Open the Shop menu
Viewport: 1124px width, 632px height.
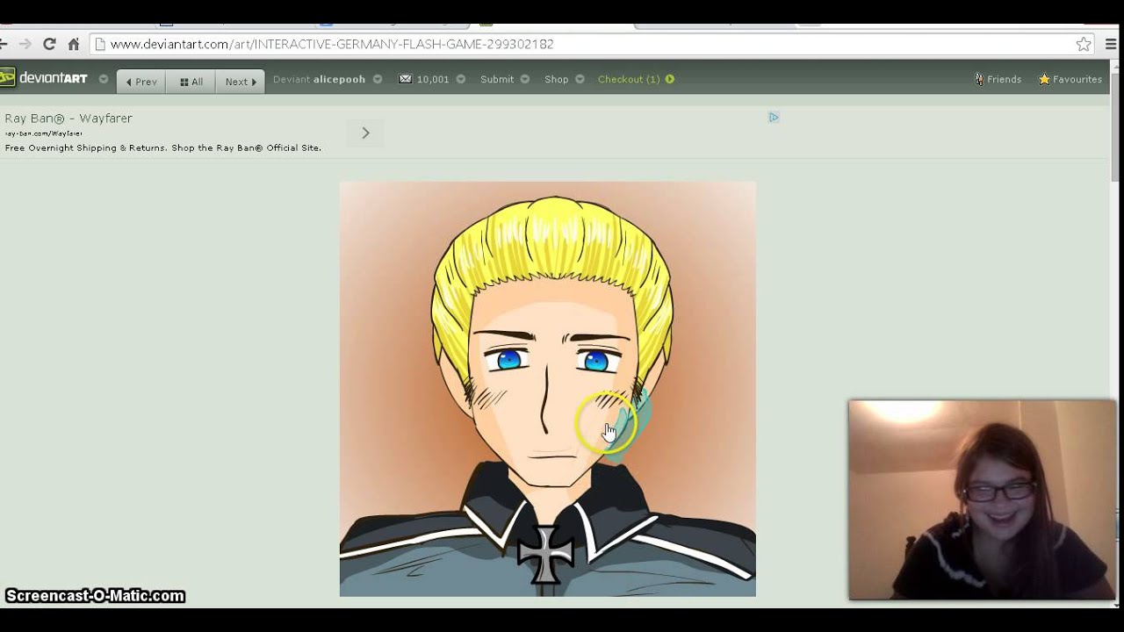pos(557,79)
